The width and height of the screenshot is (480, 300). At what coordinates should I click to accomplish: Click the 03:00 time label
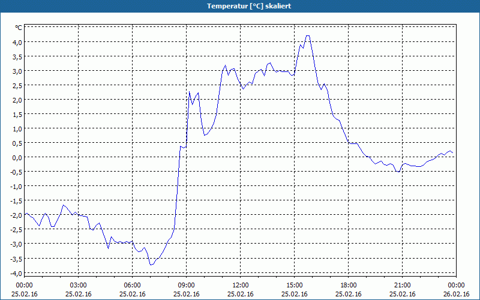pyautogui.click(x=78, y=286)
